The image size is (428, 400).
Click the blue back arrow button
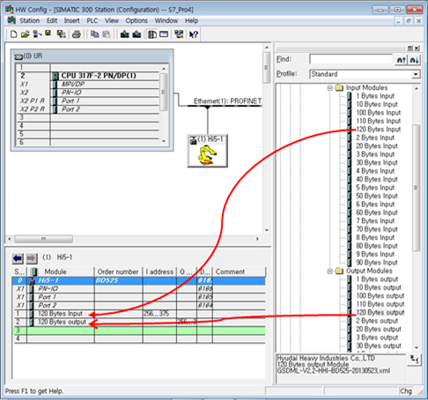[x=18, y=258]
